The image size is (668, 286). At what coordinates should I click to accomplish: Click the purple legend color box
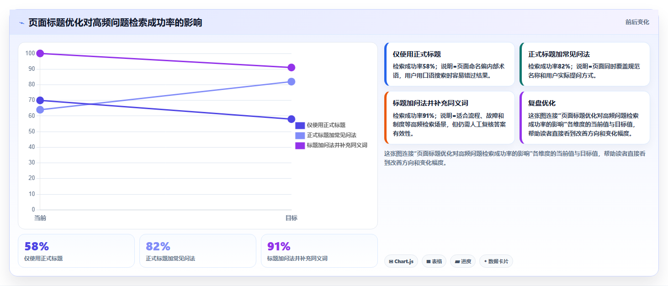(x=300, y=145)
